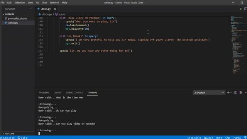
Task: Run Python file with play icon
Action: coord(240,9)
